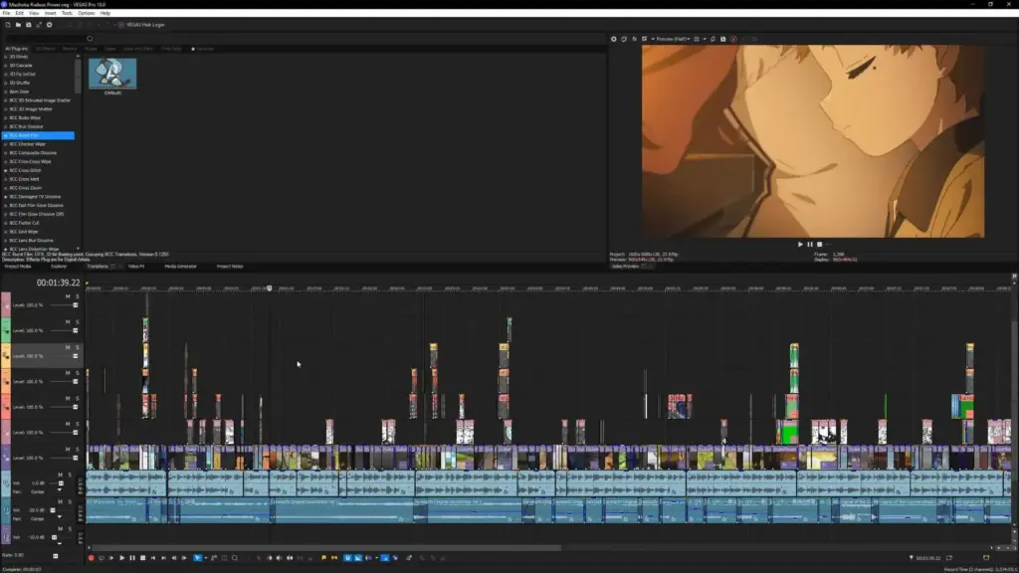Insert a region using the transport bar icon
Image resolution: width=1019 pixels, height=573 pixels.
click(x=334, y=558)
